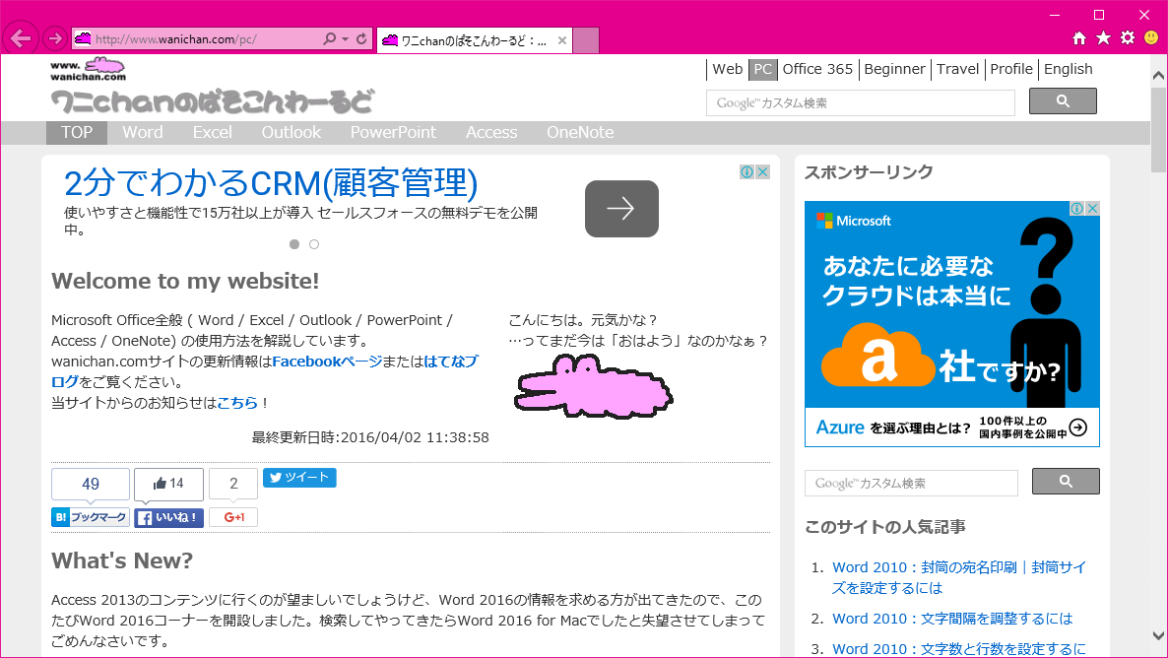1168x658 pixels.
Task: Open Word 2010：封筒の宛名印刷 article link
Action: [959, 577]
